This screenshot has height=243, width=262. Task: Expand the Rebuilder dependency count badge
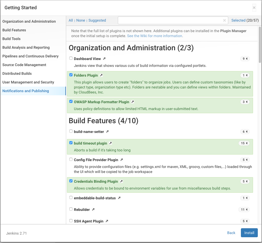[244, 209]
